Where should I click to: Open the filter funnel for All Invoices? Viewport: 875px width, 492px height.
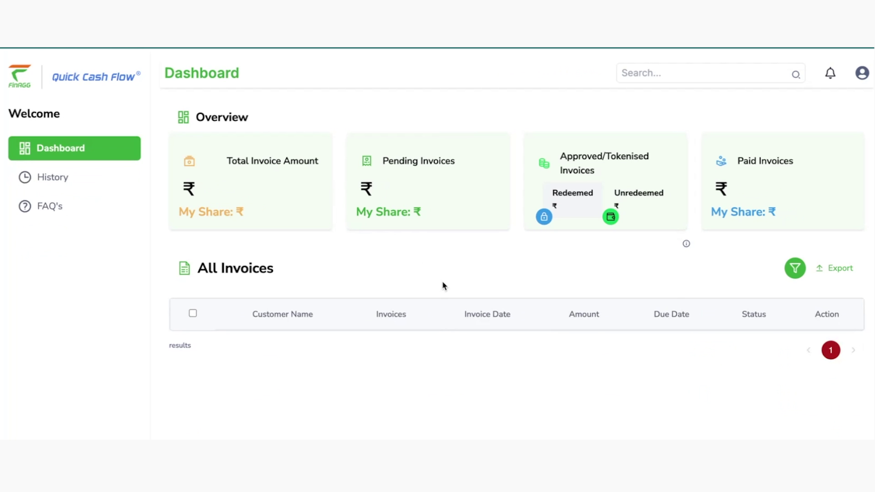795,268
